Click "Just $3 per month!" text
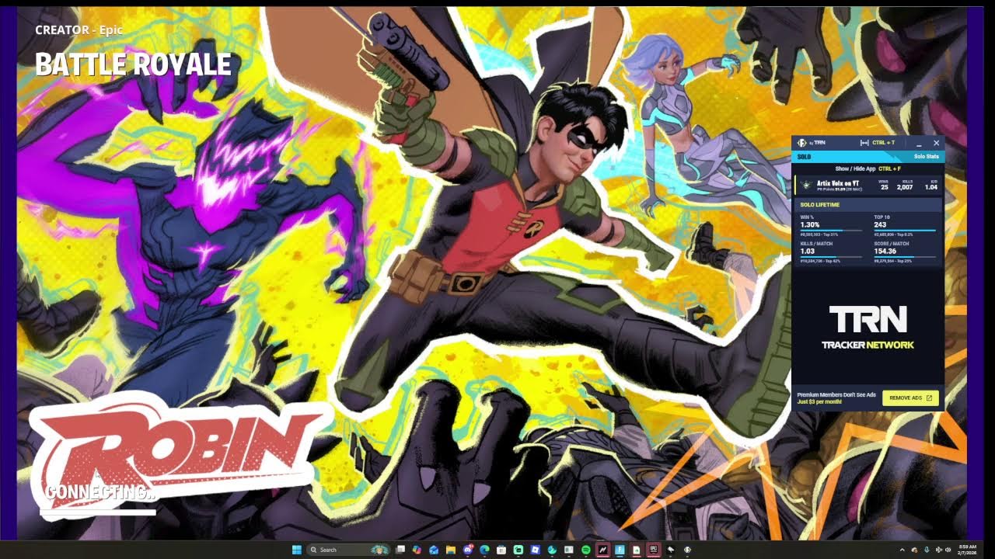This screenshot has height=559, width=995. pyautogui.click(x=819, y=401)
